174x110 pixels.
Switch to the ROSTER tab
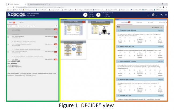pos(150,22)
